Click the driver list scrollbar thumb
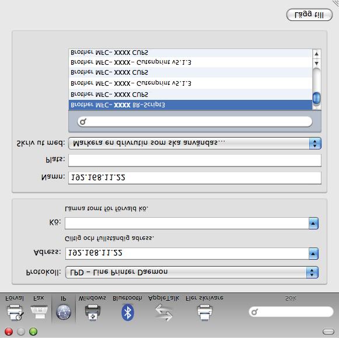 (316, 99)
